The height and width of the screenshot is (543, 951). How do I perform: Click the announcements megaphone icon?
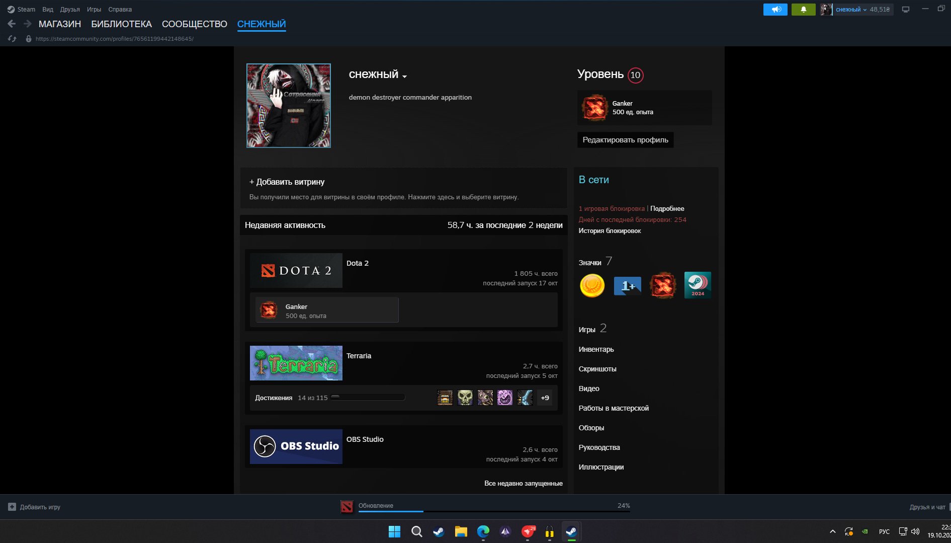click(x=775, y=10)
